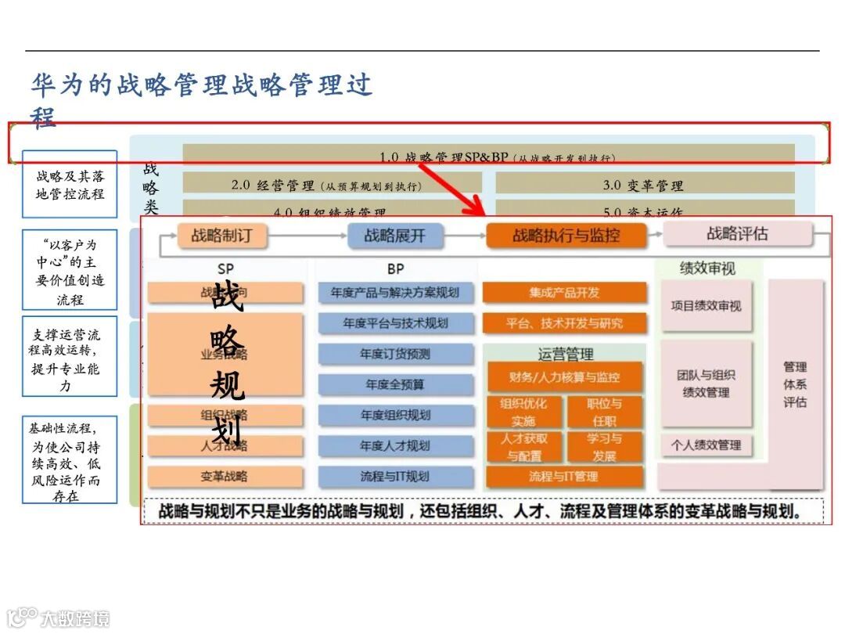
Task: Click the 集成产品开发 box
Action: [x=564, y=293]
